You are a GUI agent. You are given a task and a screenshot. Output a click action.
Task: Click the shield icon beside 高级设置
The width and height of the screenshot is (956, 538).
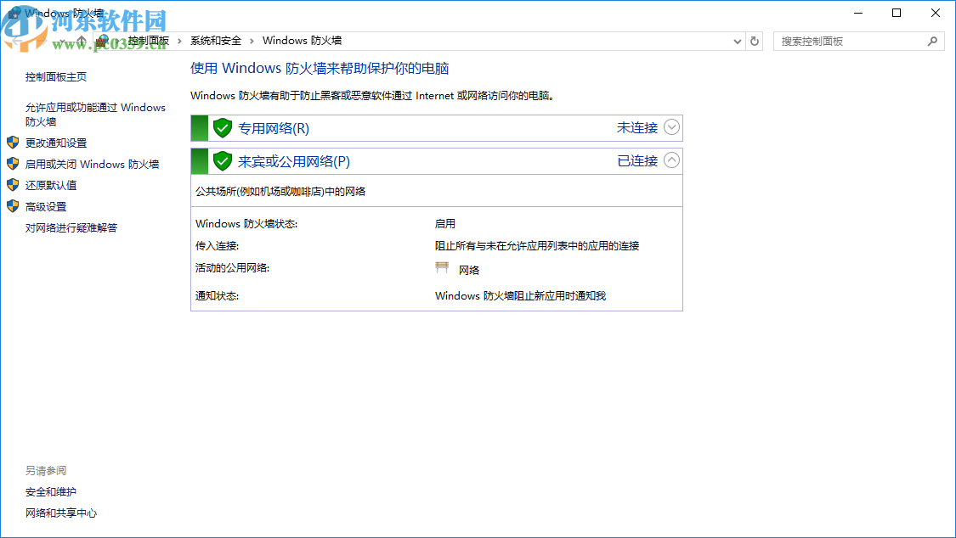coord(12,206)
